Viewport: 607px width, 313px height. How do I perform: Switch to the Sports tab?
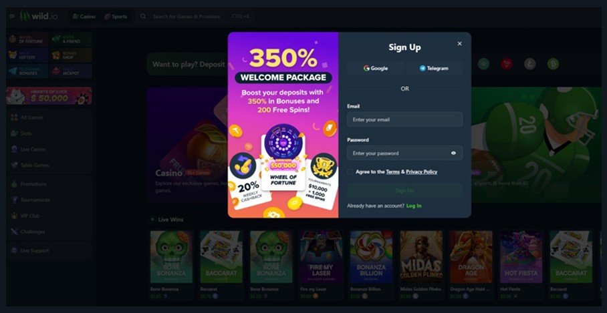116,17
